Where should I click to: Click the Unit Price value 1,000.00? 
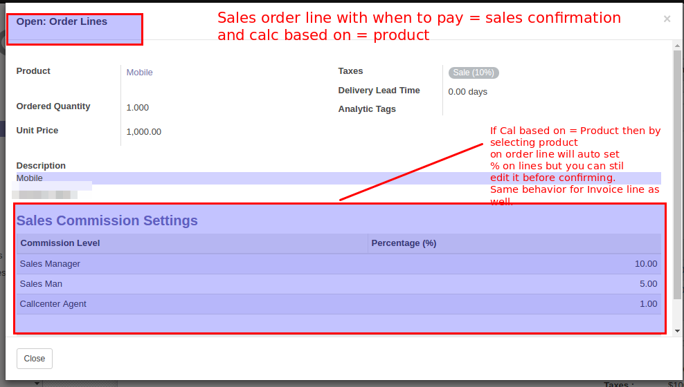(x=144, y=132)
